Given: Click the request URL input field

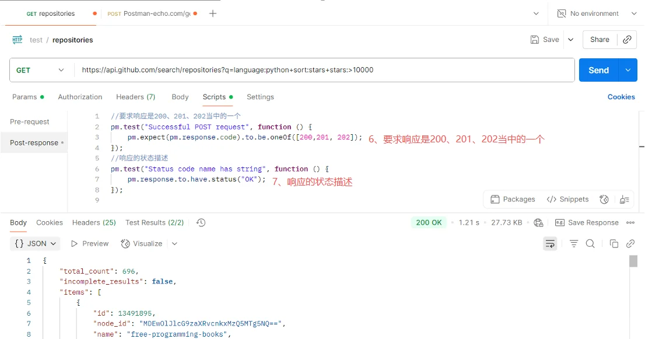Looking at the screenshot, I should pos(324,70).
